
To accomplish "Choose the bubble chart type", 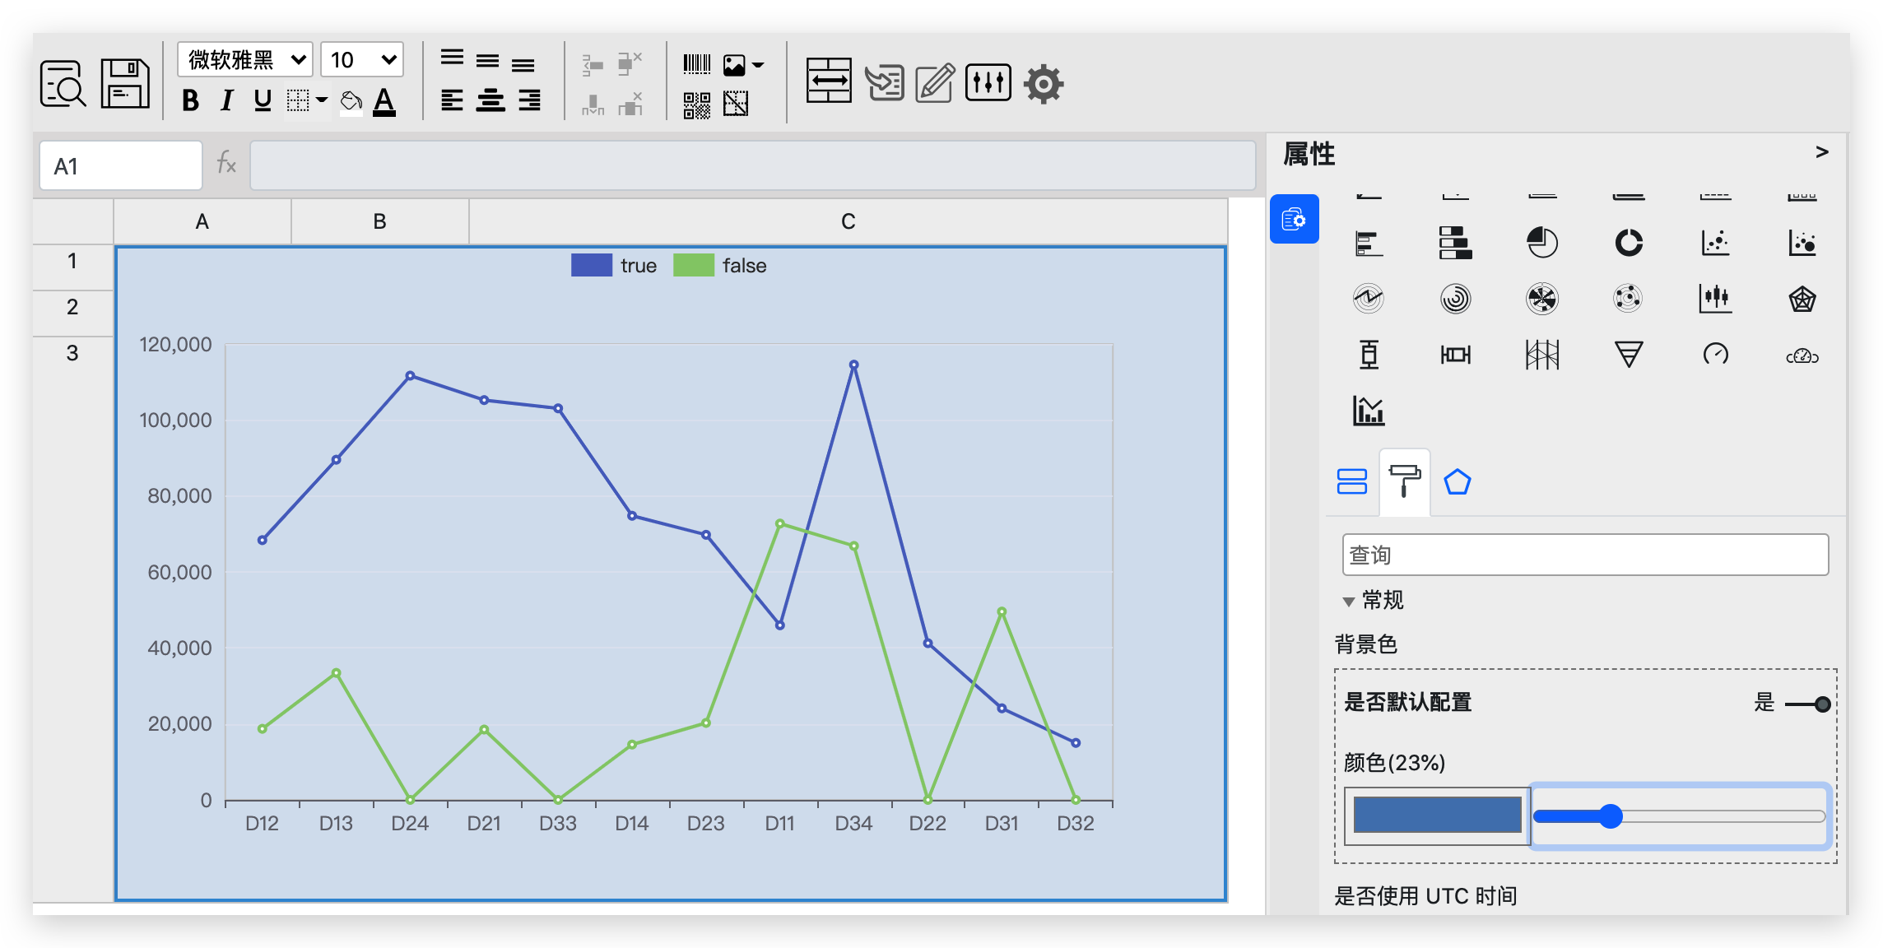I will (1802, 243).
